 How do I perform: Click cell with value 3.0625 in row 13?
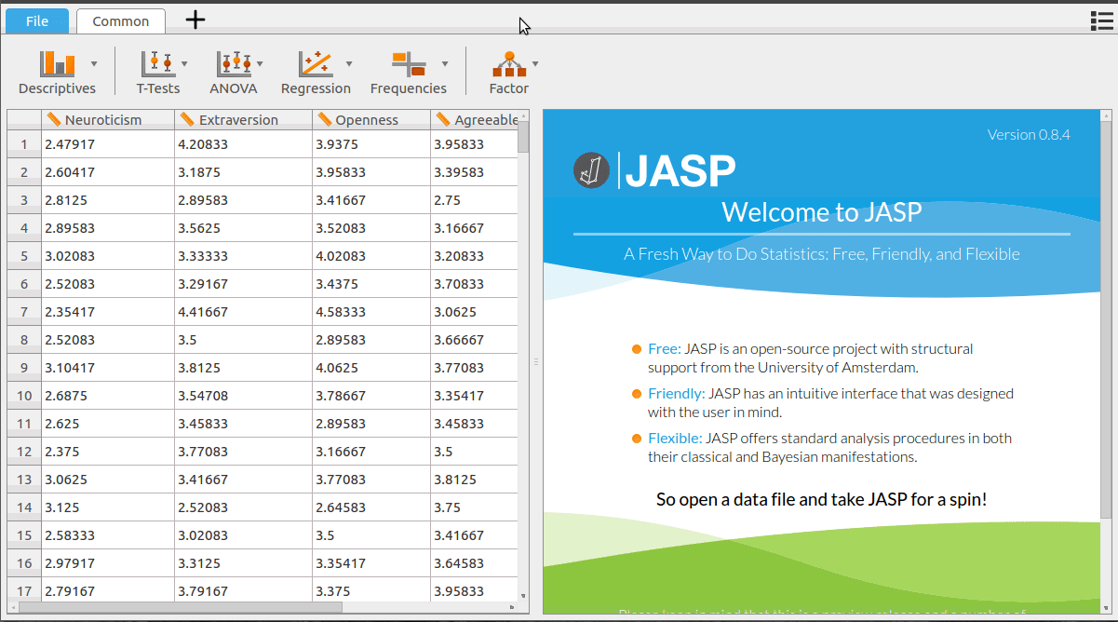point(108,480)
